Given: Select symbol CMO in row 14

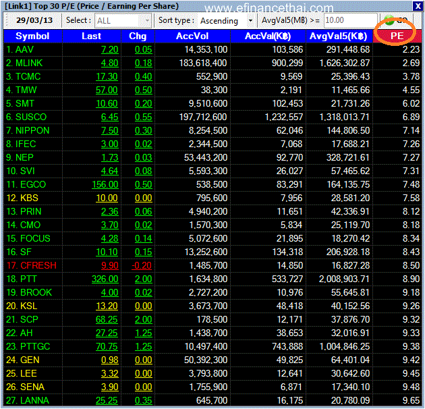Looking at the screenshot, I should pyautogui.click(x=30, y=225).
